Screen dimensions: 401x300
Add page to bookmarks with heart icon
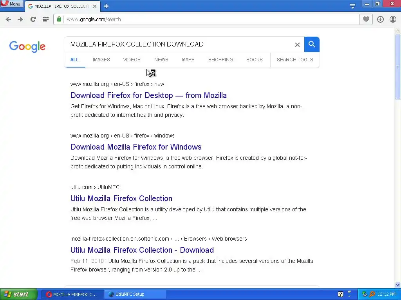point(366,20)
